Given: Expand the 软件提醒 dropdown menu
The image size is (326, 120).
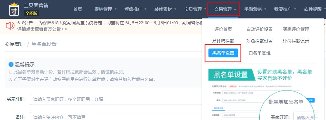Looking at the screenshot, I should 315,9.
